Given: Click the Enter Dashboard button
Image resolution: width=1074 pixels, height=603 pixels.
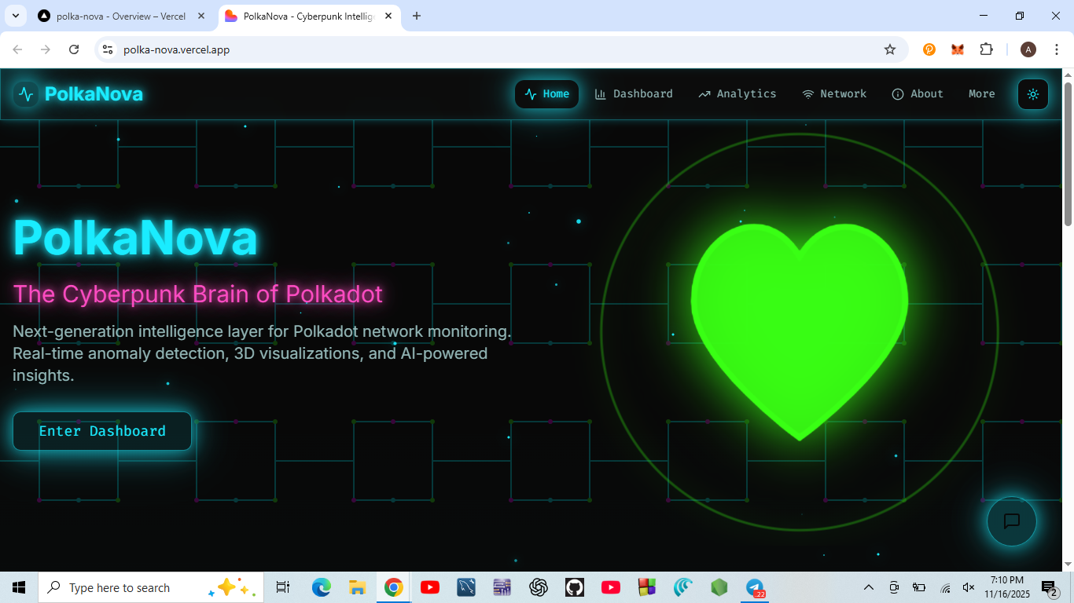Looking at the screenshot, I should coord(102,431).
